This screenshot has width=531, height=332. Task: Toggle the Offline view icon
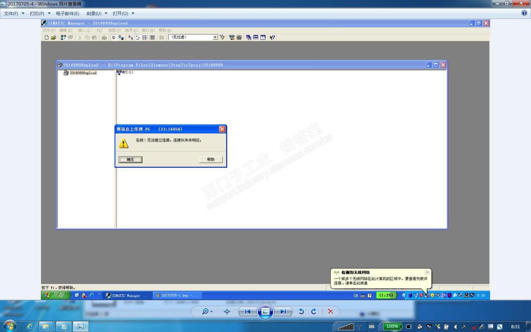(x=114, y=37)
